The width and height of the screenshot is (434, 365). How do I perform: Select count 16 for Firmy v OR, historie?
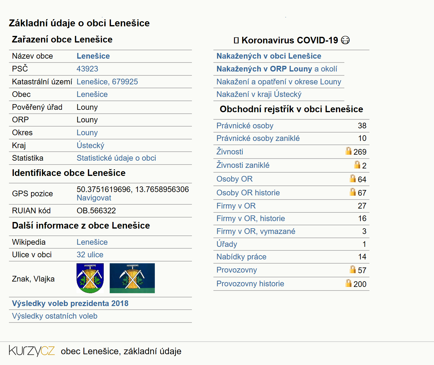[x=362, y=218]
